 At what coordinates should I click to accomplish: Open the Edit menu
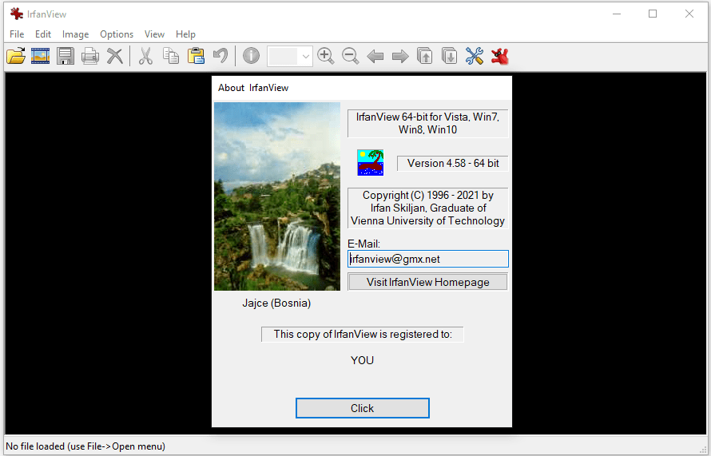coord(43,34)
